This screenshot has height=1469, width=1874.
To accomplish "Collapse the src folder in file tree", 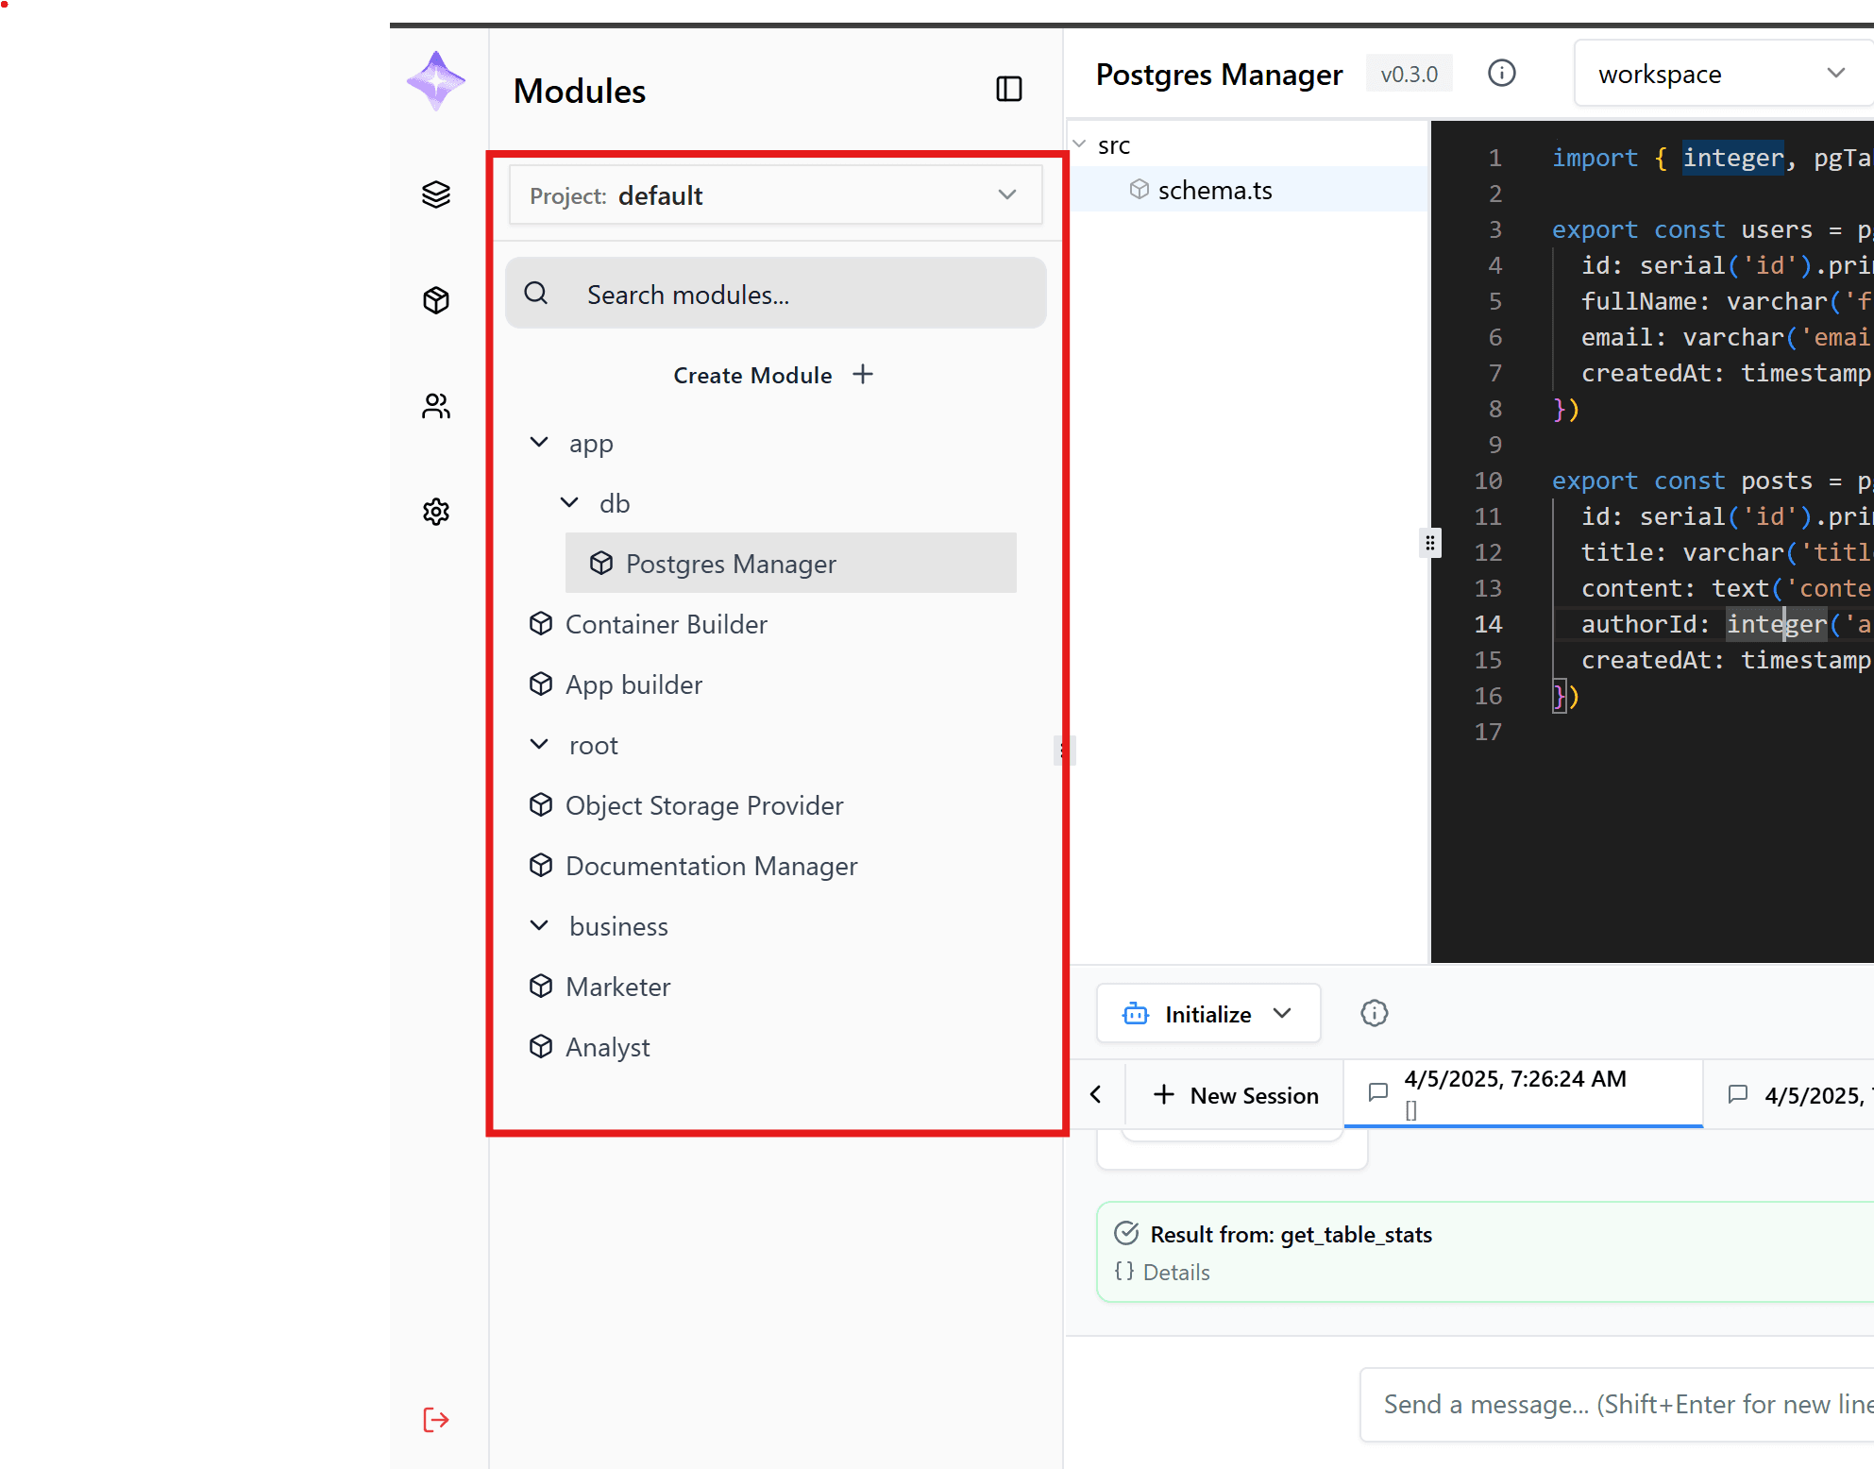I will pos(1079,144).
